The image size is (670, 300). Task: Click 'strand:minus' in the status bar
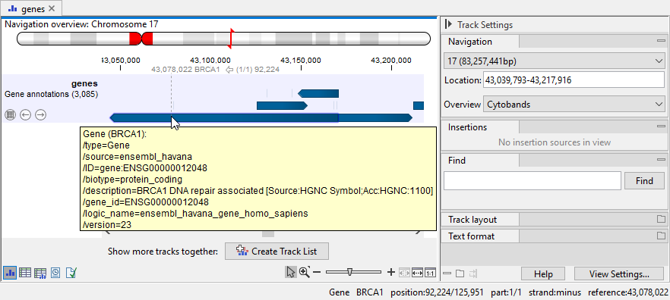pos(555,292)
